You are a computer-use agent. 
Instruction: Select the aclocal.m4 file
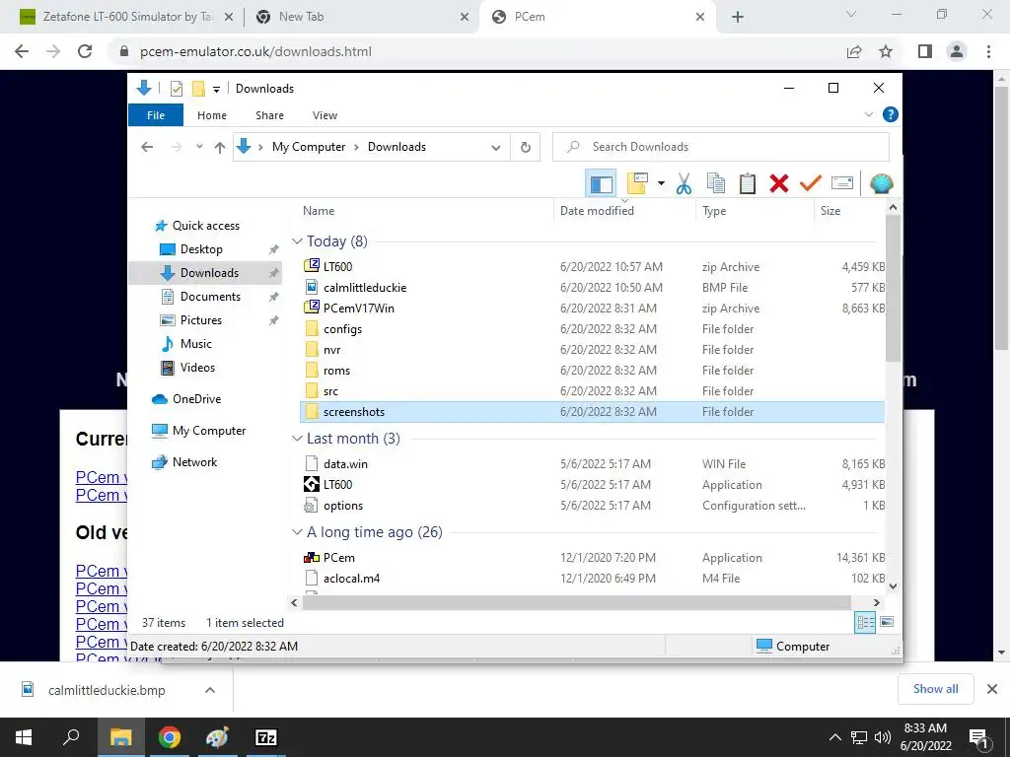point(593,578)
